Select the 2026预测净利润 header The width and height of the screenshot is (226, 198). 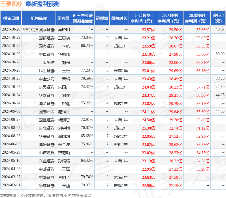coord(197,18)
